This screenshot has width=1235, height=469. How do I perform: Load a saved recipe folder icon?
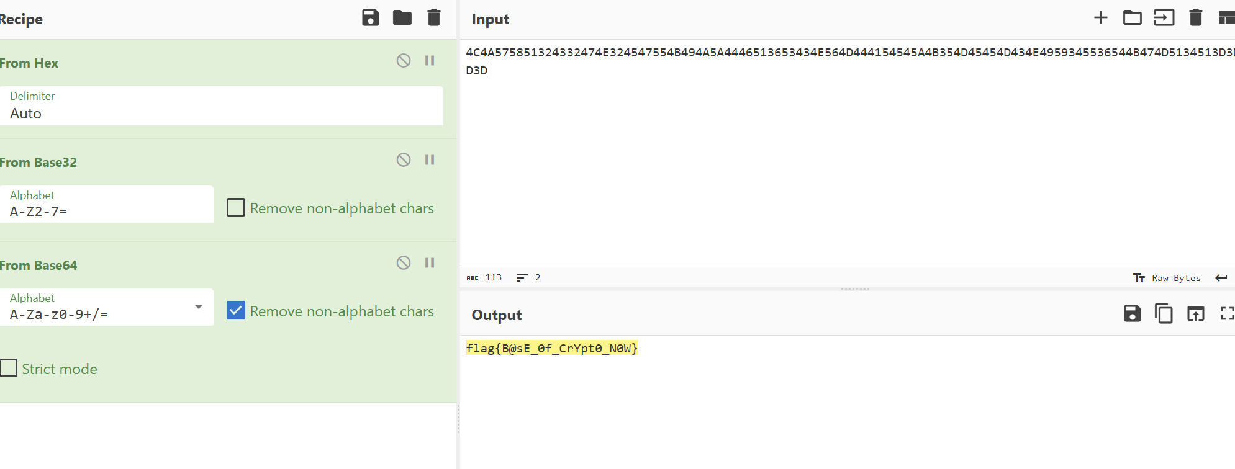[x=402, y=18]
